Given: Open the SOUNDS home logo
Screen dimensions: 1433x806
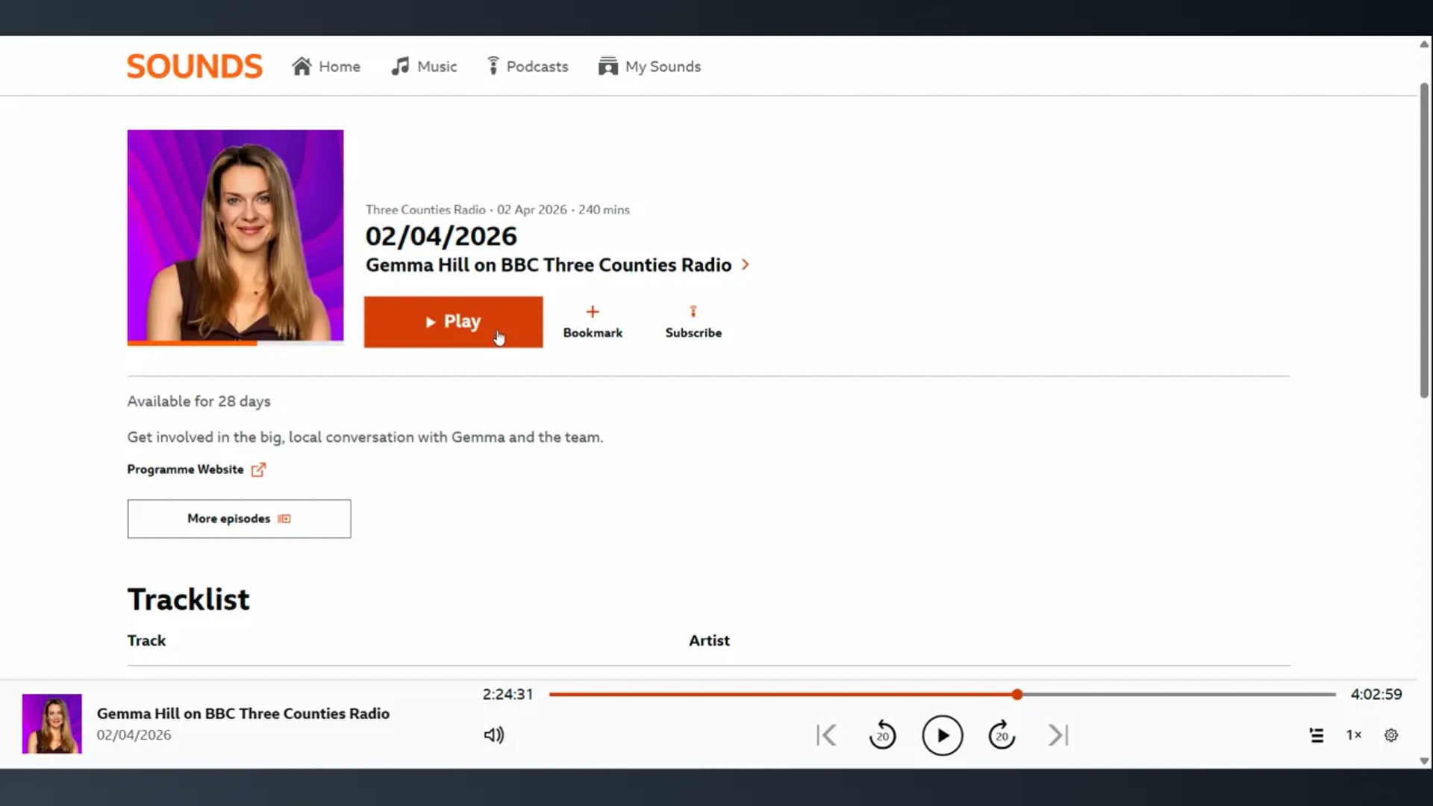Looking at the screenshot, I should click(x=194, y=66).
